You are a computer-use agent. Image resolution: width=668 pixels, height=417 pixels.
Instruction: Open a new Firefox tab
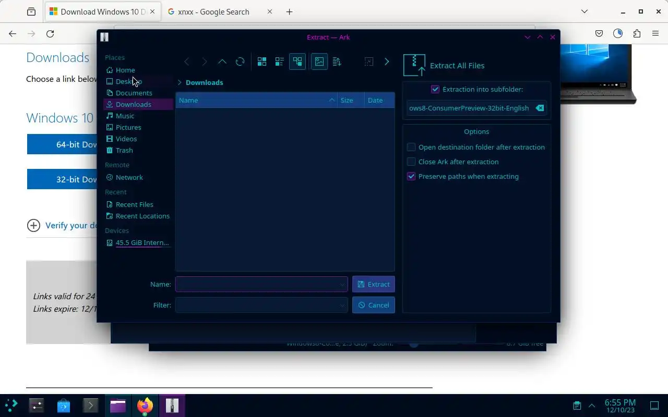tap(290, 11)
